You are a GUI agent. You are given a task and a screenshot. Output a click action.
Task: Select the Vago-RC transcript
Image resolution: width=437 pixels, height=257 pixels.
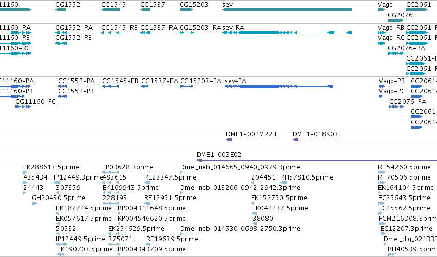[x=381, y=43]
